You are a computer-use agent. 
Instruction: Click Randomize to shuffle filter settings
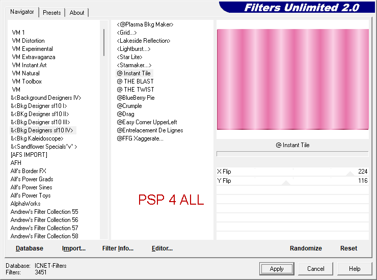coord(306,248)
